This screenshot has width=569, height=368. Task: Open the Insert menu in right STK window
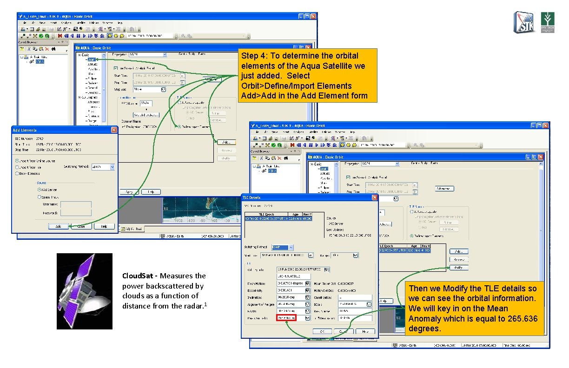(x=286, y=132)
